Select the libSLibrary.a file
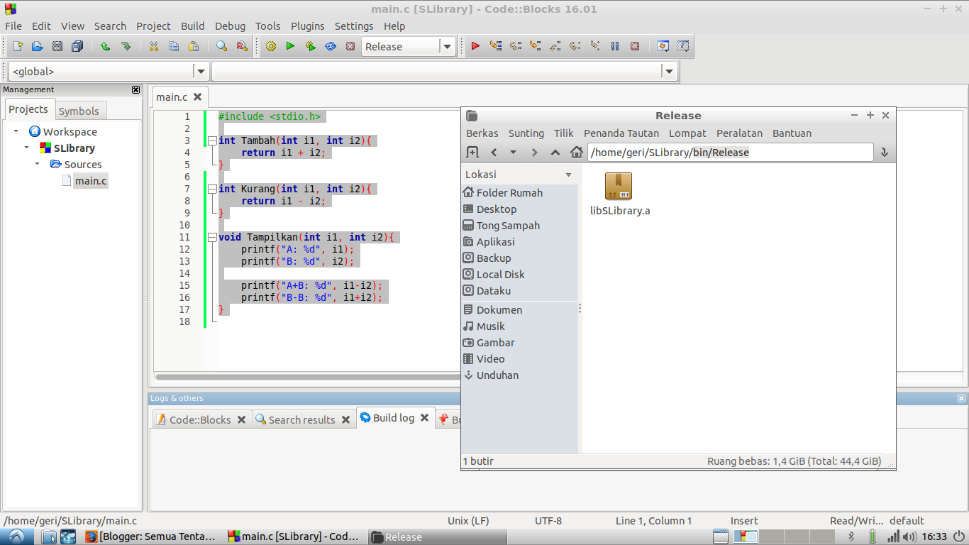The width and height of the screenshot is (969, 545). pos(619,194)
